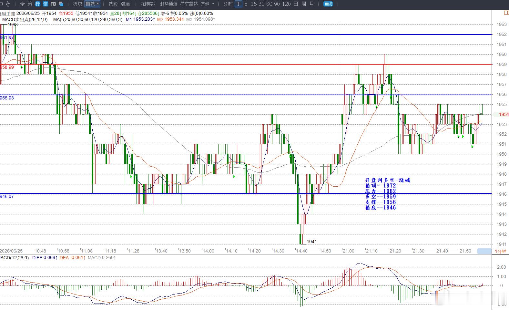Select the blue horizontal line at 1946
This screenshot has height=310, width=509.
pos(245,194)
